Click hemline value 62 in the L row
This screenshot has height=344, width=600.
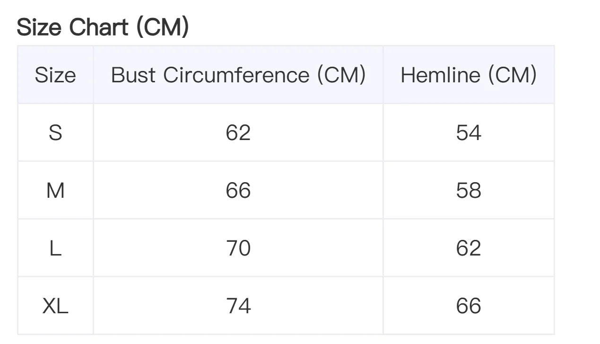[469, 248]
